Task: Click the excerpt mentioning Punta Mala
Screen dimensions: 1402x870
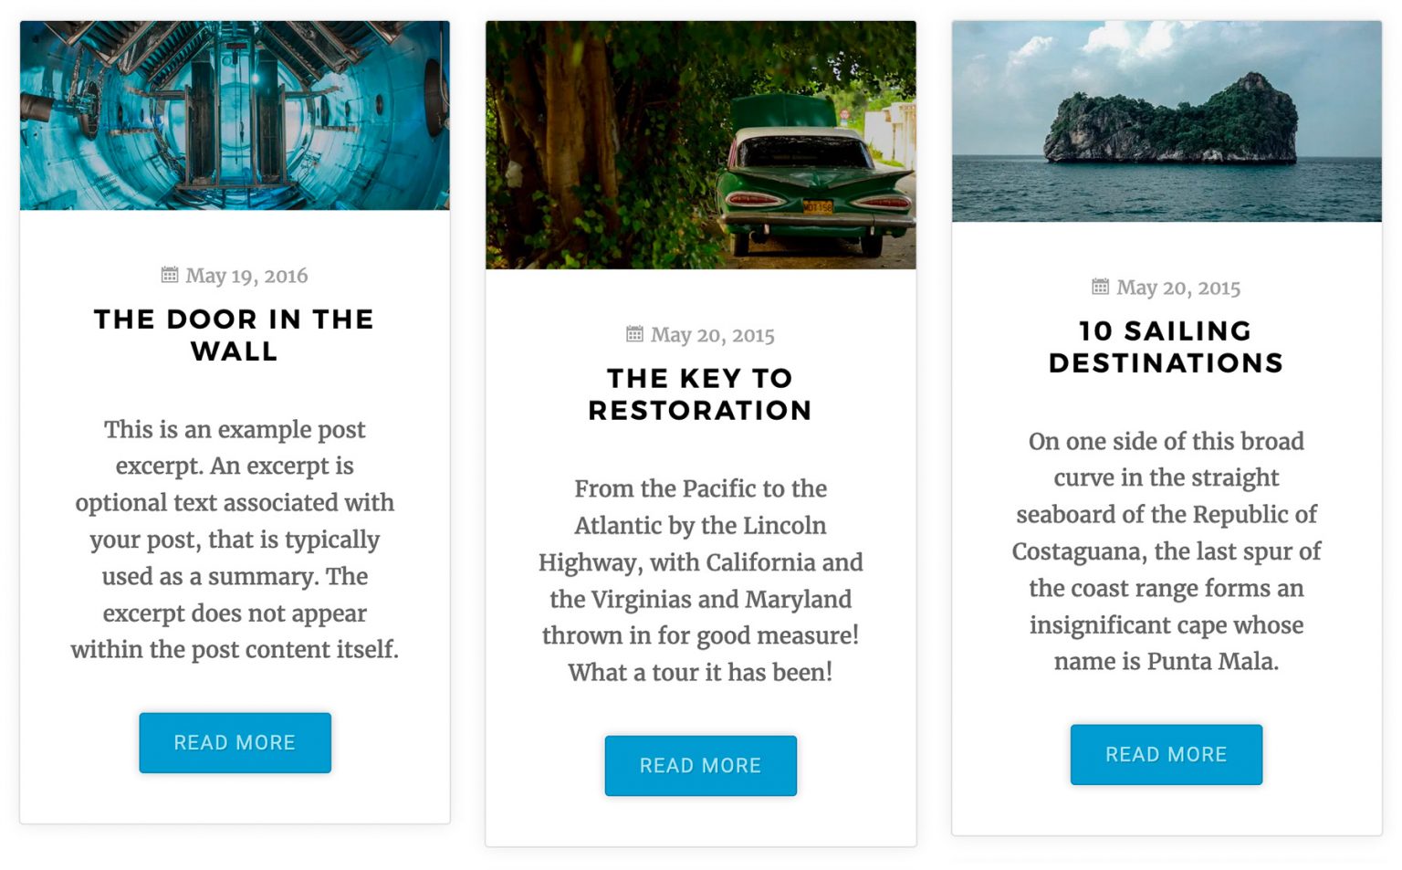Action: point(1167,551)
